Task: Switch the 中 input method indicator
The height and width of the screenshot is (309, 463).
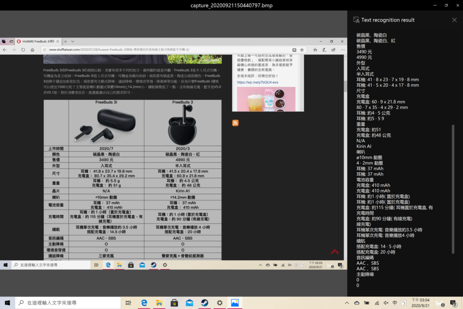Action: coord(395,303)
